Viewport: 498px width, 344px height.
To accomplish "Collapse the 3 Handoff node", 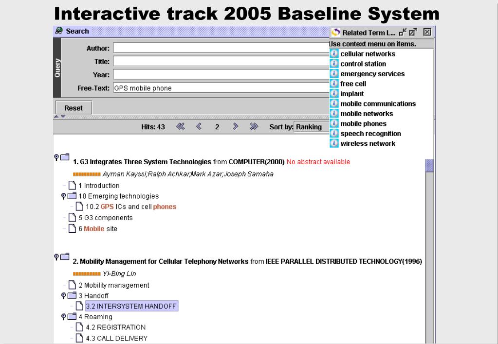I will point(63,296).
